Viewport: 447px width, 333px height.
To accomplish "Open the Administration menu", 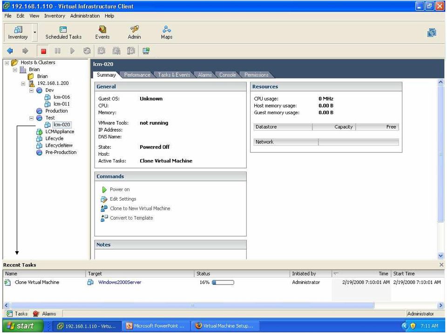I will click(85, 16).
